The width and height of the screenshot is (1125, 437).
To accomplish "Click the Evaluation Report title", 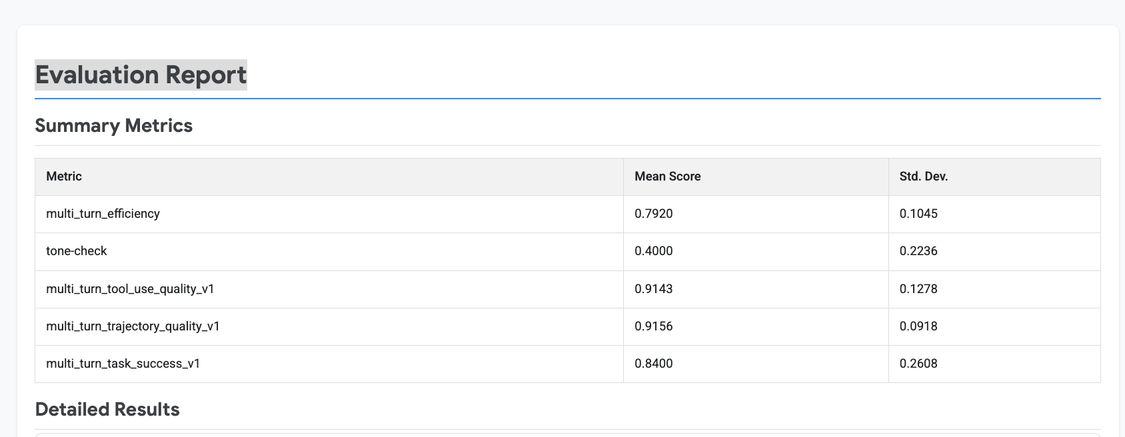I will pyautogui.click(x=141, y=75).
